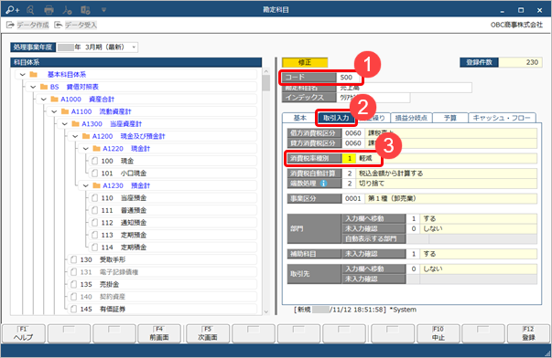Collapse the 基本科目体系 folder
552x358 pixels.
(23, 75)
